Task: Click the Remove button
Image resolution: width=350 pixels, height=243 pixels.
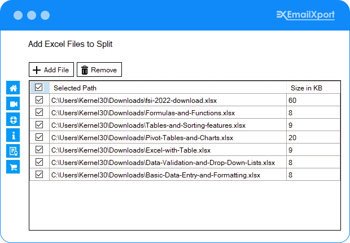Action: [x=99, y=70]
